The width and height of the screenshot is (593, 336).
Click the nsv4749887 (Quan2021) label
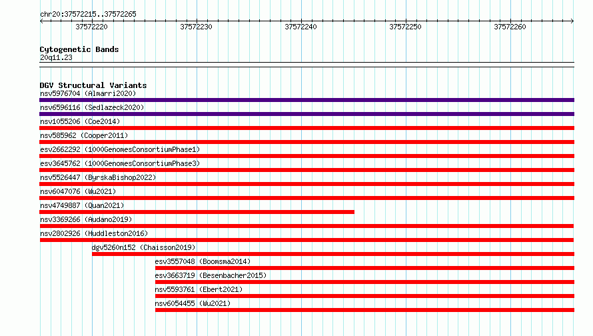click(82, 205)
